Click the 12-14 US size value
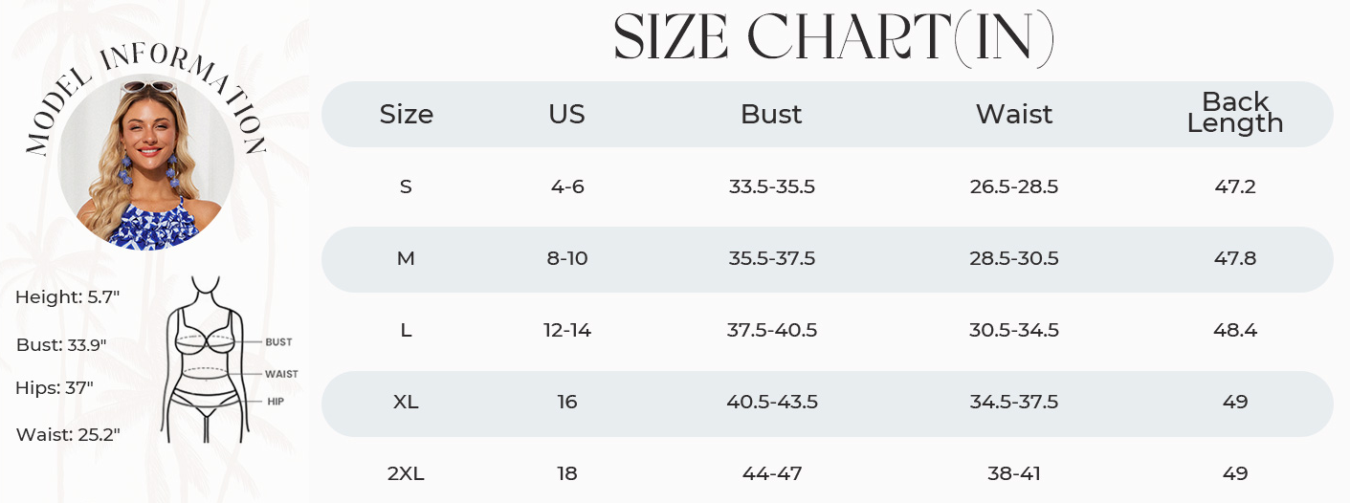The width and height of the screenshot is (1350, 503). point(567,330)
